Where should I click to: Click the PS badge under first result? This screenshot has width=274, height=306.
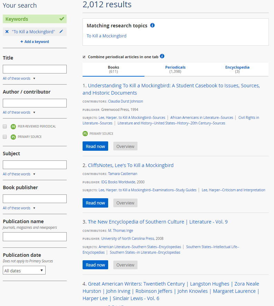(85, 133)
